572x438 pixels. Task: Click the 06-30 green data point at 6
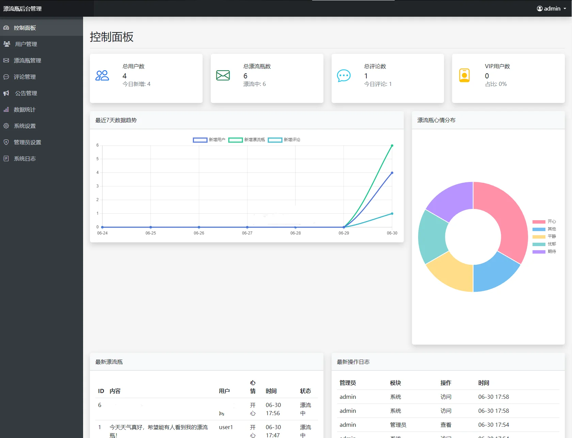point(392,146)
